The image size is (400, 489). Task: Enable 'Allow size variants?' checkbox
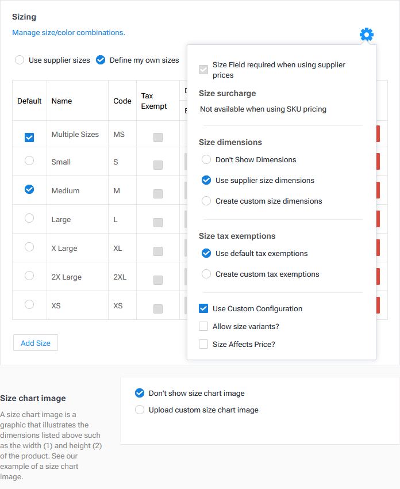tap(203, 326)
